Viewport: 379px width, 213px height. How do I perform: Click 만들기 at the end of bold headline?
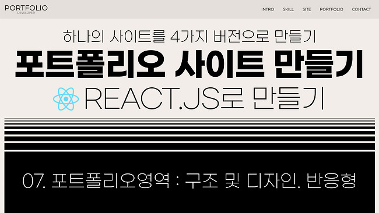pos(319,64)
